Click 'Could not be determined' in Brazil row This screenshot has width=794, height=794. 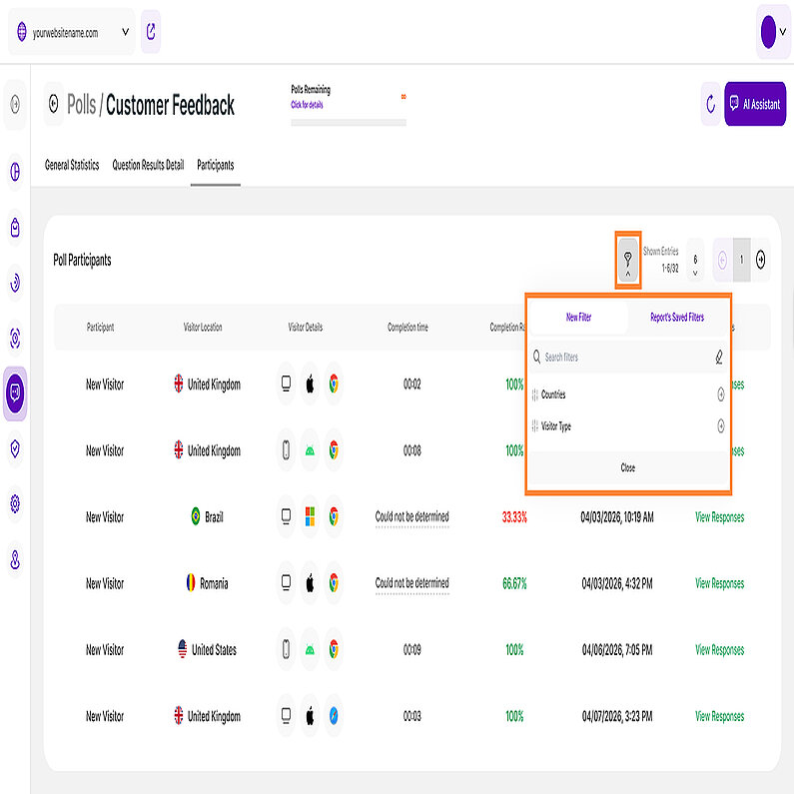click(x=412, y=517)
